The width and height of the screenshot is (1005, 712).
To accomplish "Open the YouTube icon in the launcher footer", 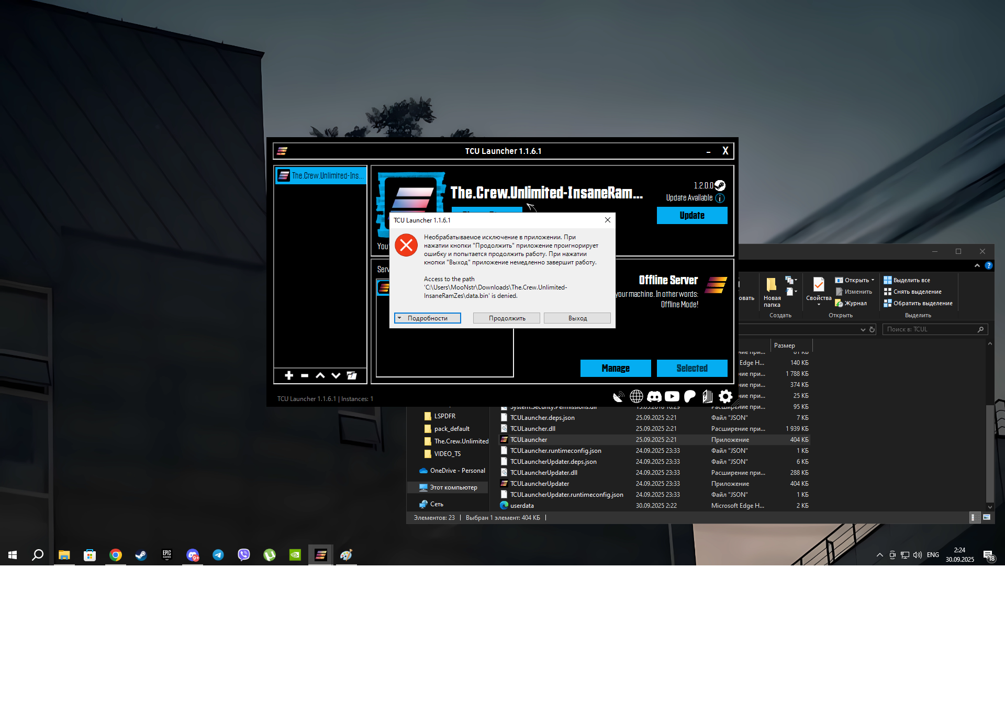I will click(672, 396).
